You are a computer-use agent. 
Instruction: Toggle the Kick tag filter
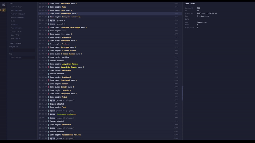(x=12, y=21)
